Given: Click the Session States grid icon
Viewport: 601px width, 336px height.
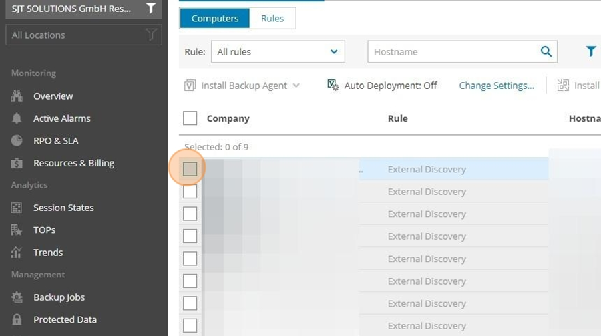Looking at the screenshot, I should [x=17, y=208].
